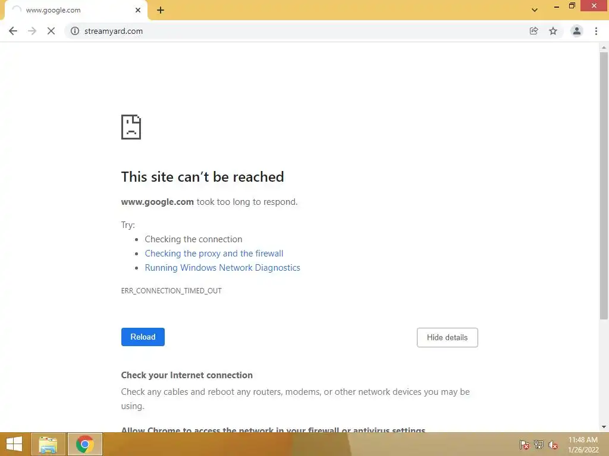Click 'Check your Internet connection' heading
609x456 pixels.
[187, 375]
